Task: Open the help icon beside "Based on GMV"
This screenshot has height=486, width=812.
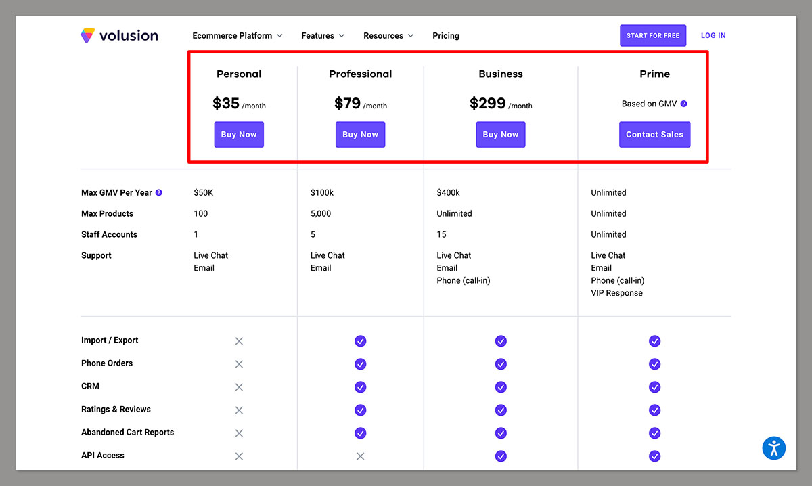Action: pos(683,103)
